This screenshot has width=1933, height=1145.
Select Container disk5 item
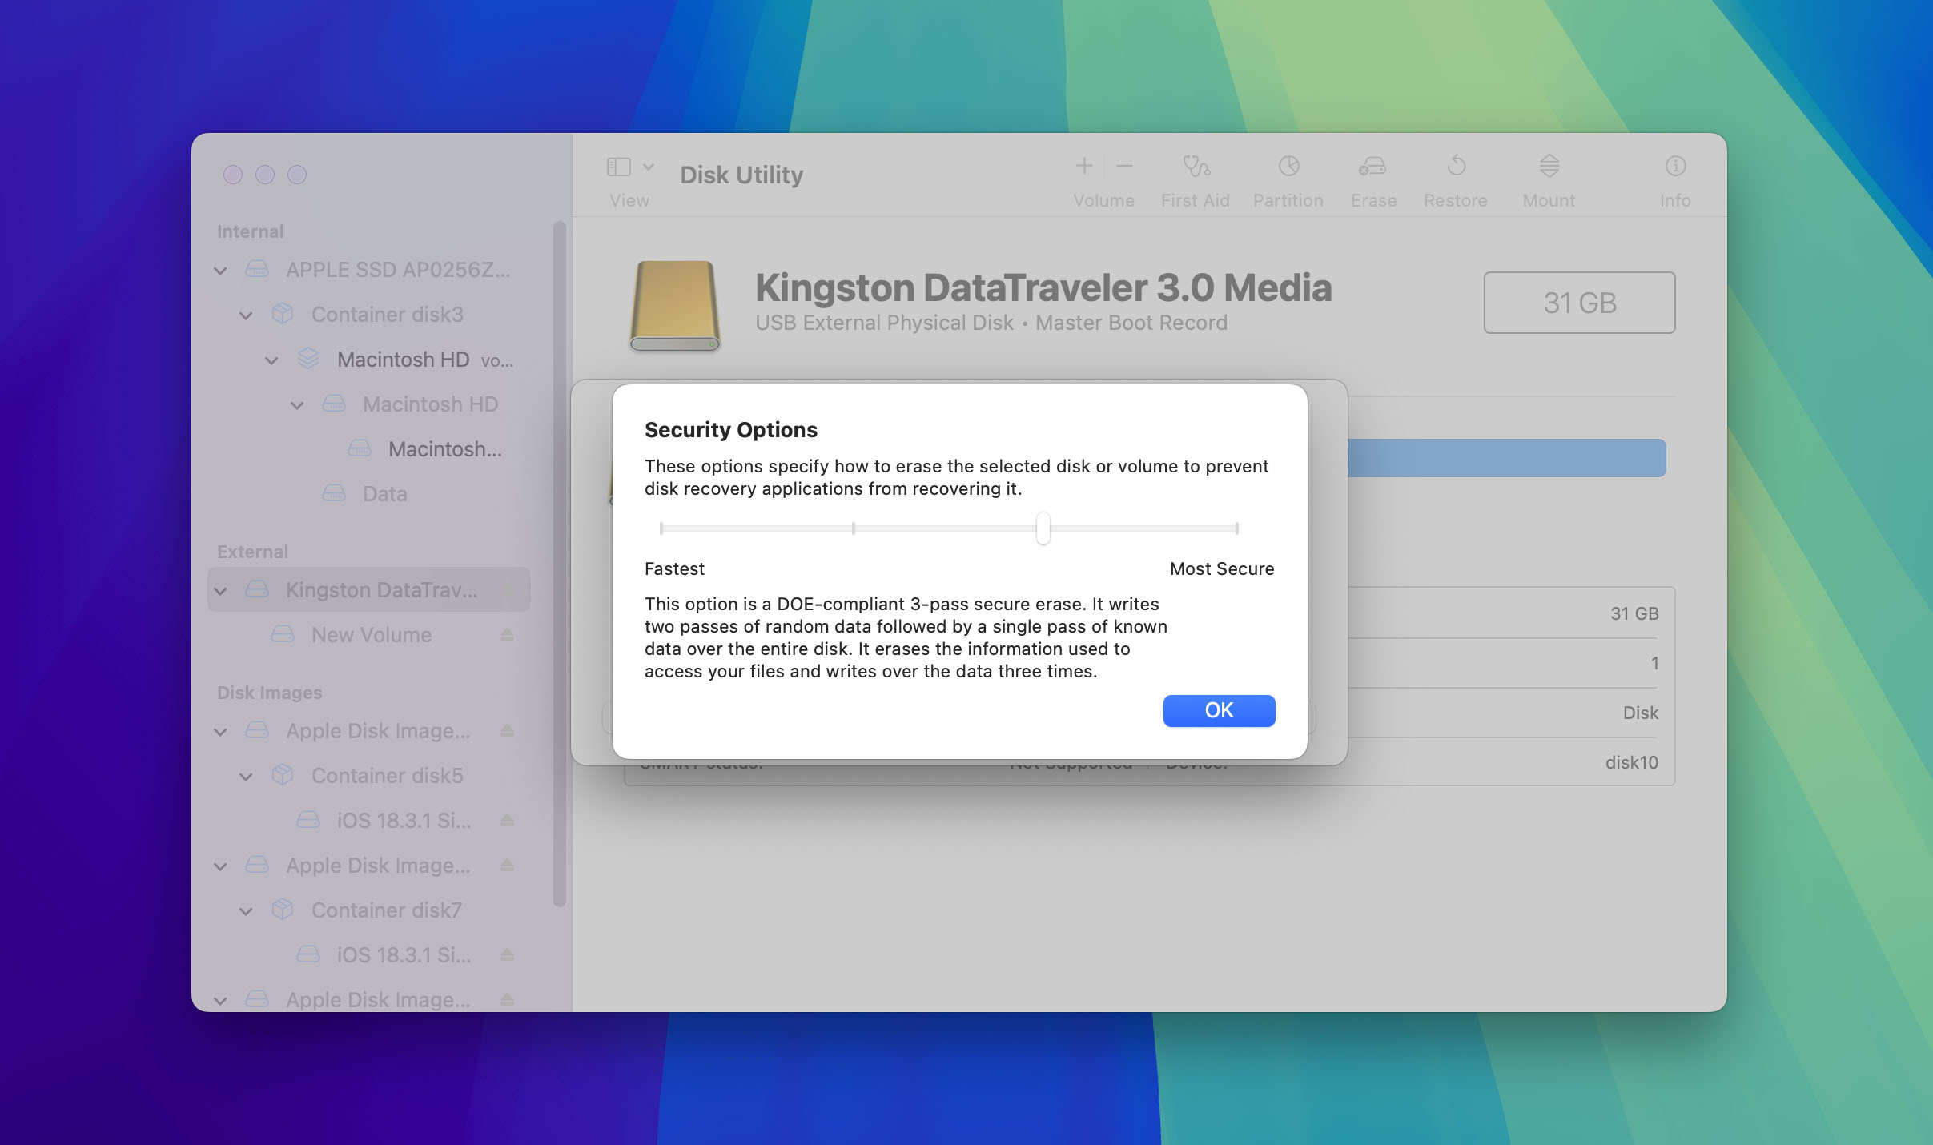(x=368, y=776)
